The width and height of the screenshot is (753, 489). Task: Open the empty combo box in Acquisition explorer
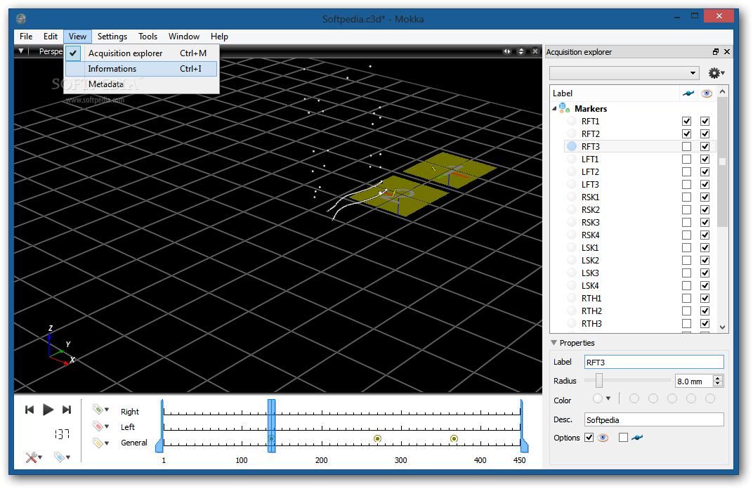624,73
